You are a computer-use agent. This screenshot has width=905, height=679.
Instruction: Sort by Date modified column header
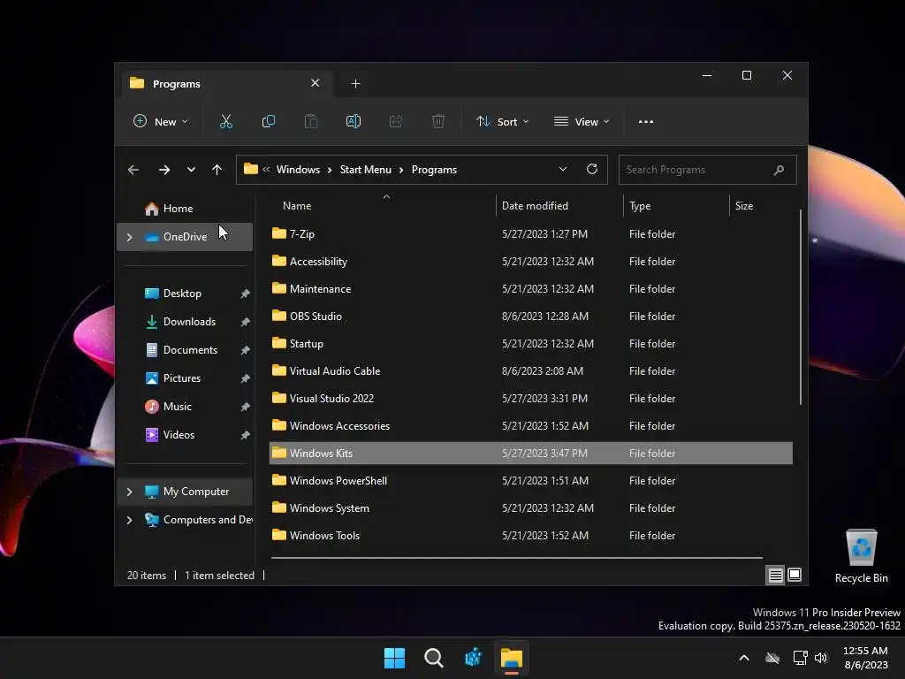535,205
